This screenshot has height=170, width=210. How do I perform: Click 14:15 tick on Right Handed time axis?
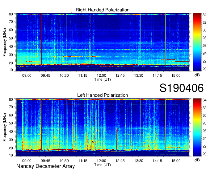[157, 75]
